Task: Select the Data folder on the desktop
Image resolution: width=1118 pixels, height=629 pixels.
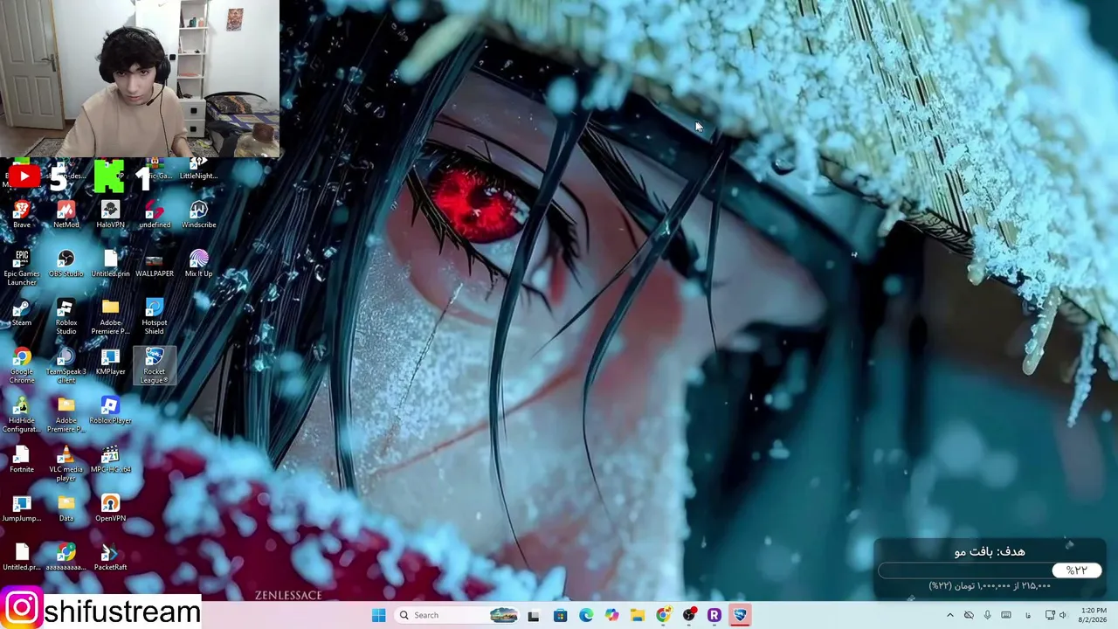Action: [x=66, y=508]
